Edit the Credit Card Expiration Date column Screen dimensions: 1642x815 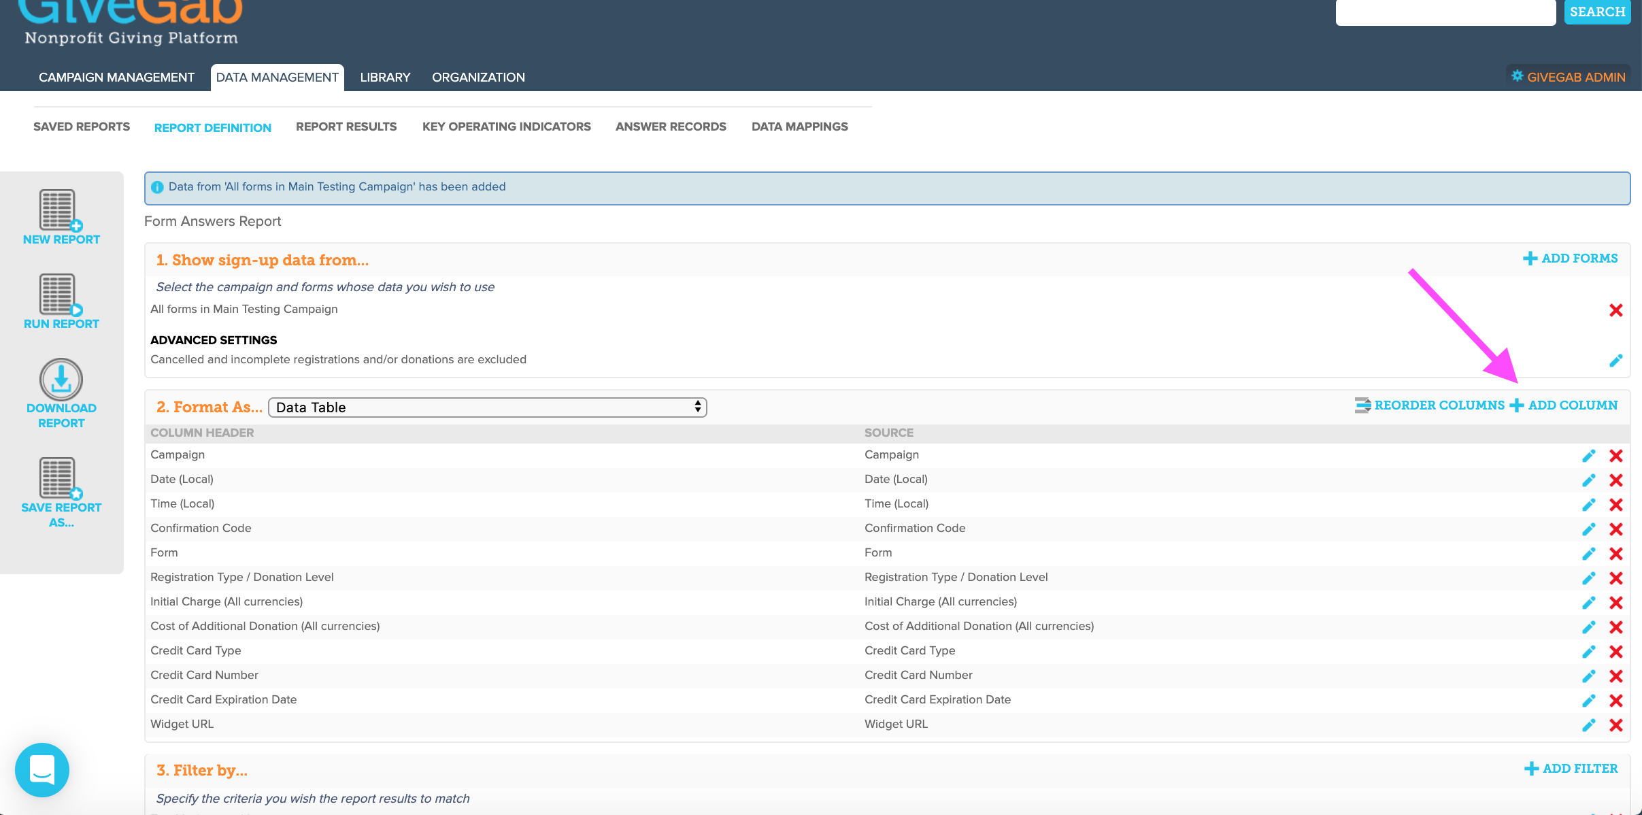pos(1589,701)
